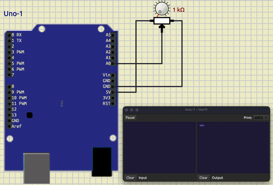
Task: Click the black power jack on the board
Action: coord(102,162)
